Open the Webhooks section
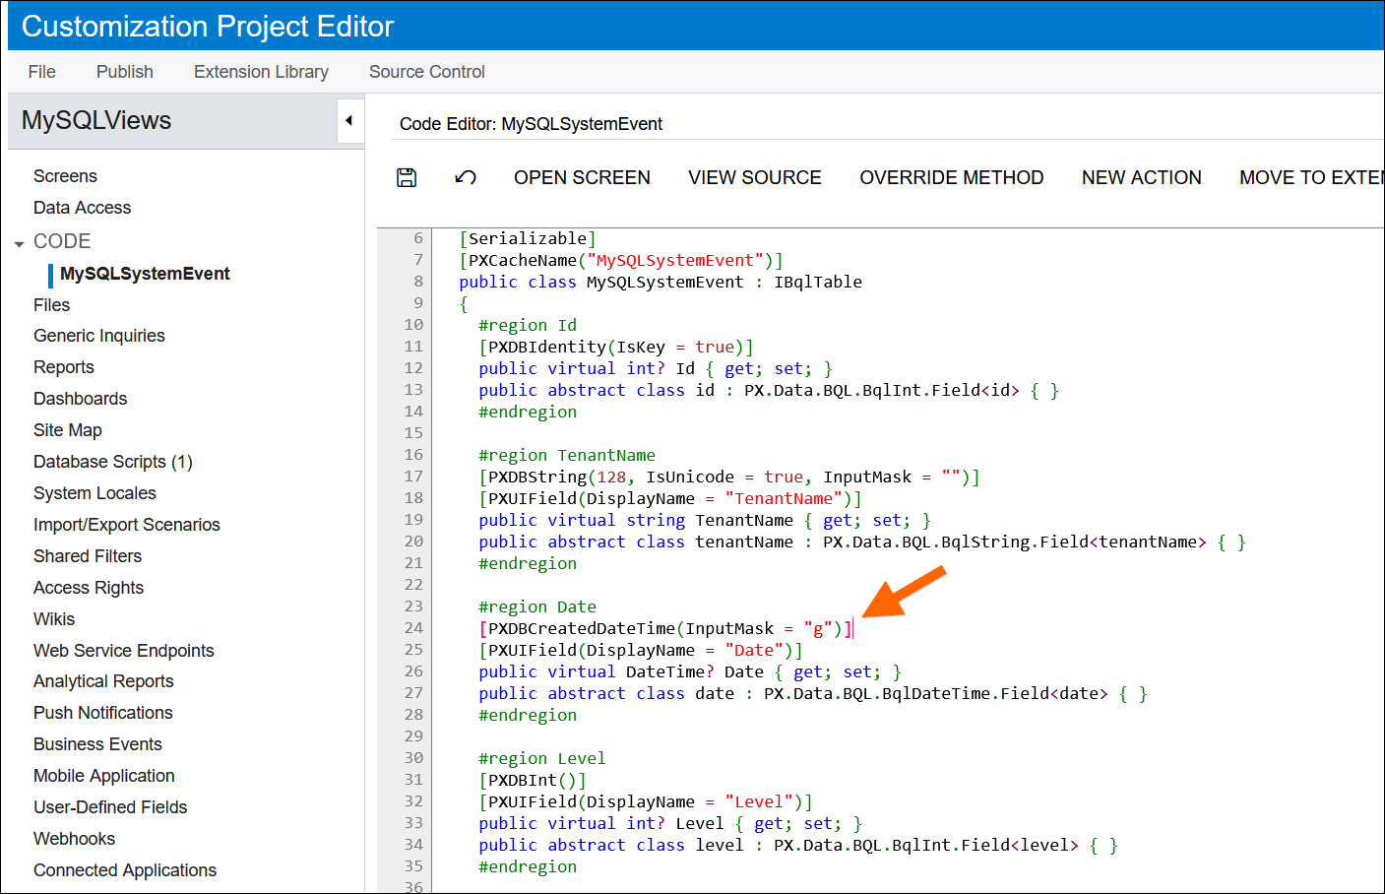The width and height of the screenshot is (1385, 894). [74, 838]
